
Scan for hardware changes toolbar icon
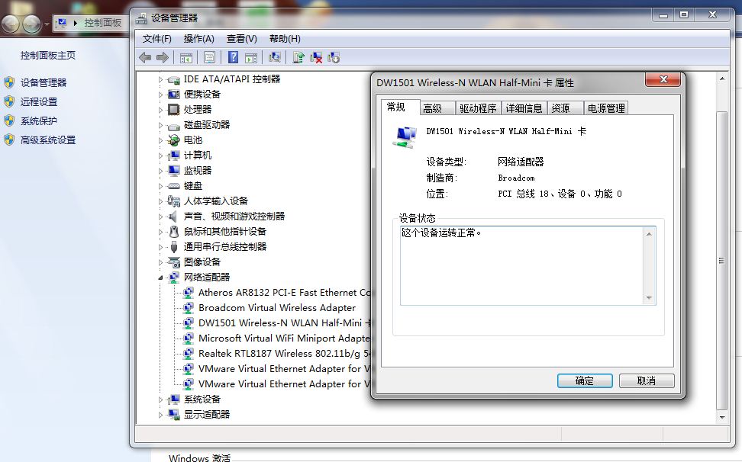[x=275, y=58]
